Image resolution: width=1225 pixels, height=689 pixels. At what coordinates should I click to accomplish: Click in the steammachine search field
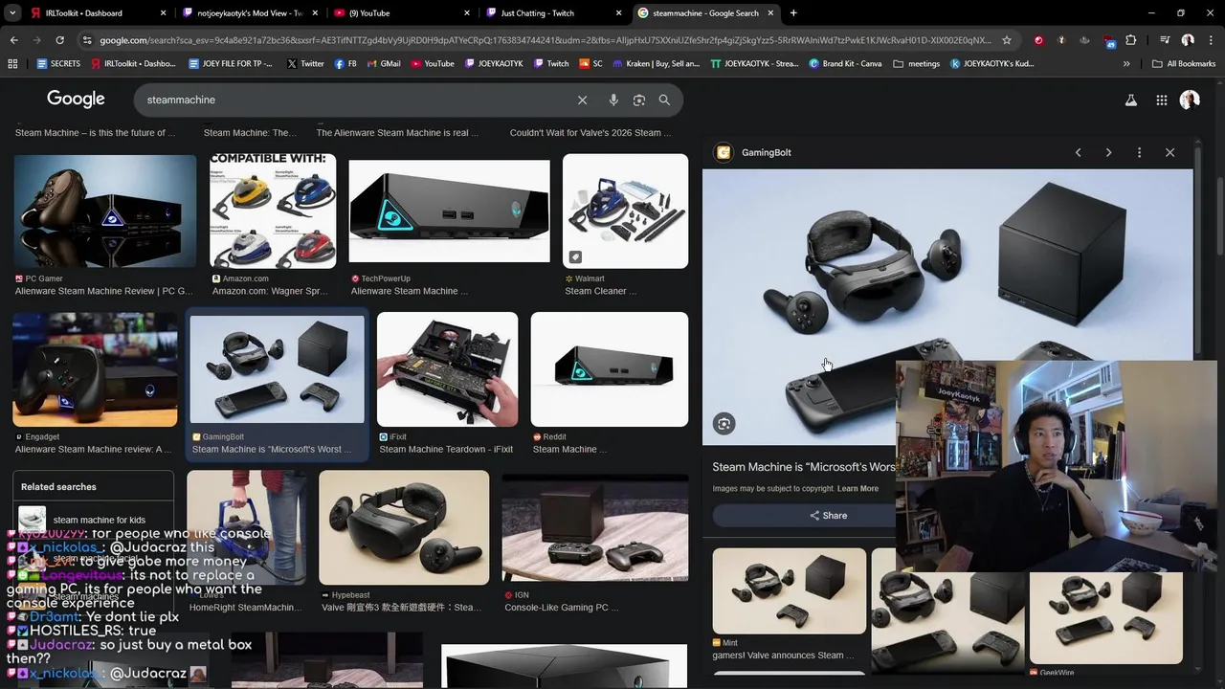point(354,100)
